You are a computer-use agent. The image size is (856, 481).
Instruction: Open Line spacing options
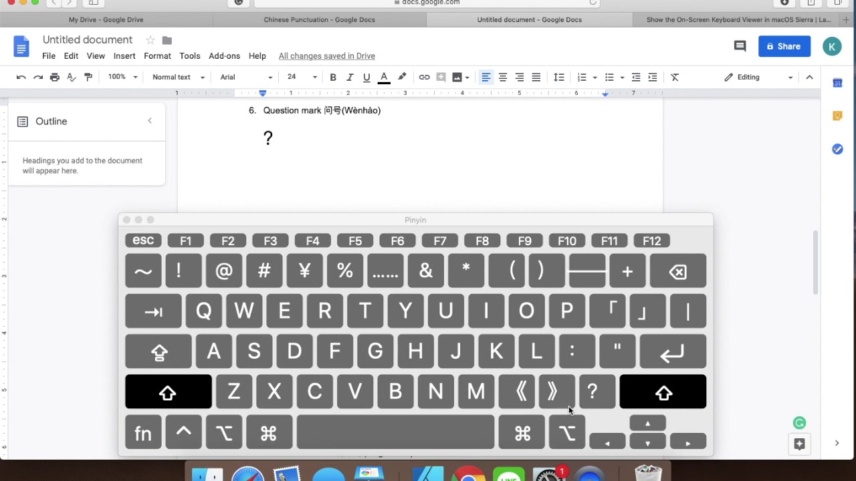559,77
